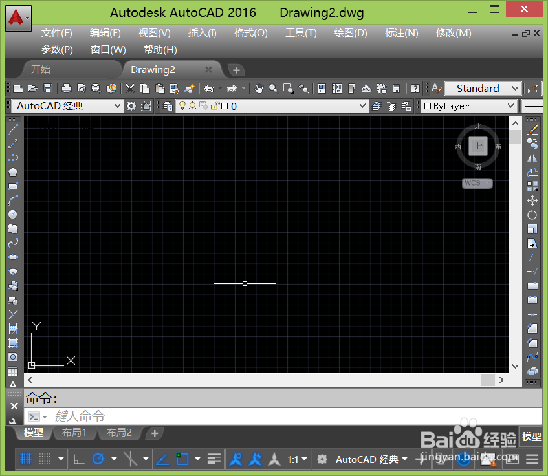Select the Fillet modify tool
The width and height of the screenshot is (548, 476).
click(x=532, y=343)
